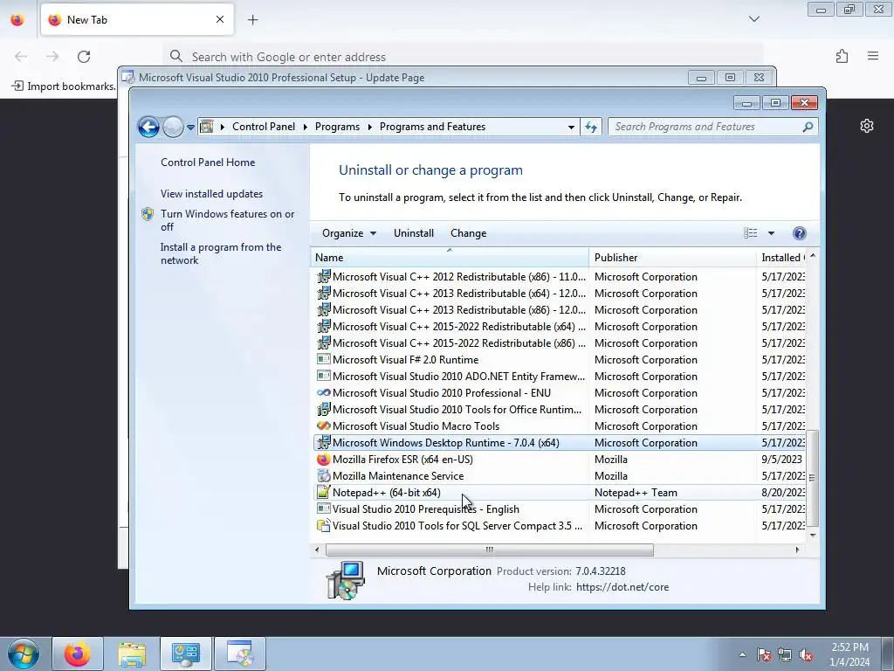Image resolution: width=894 pixels, height=671 pixels.
Task: Open Turn Windows features on or off
Action: (x=228, y=220)
